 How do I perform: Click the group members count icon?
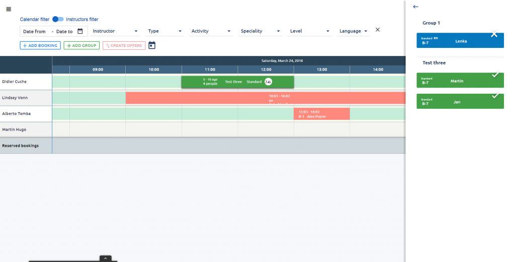pos(269,82)
